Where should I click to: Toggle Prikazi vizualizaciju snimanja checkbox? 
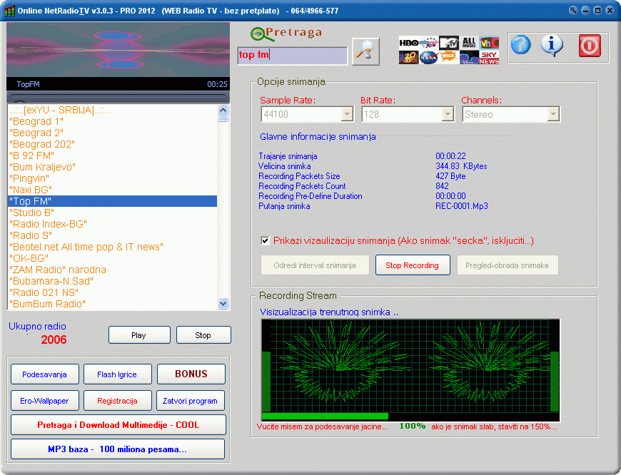coord(266,240)
